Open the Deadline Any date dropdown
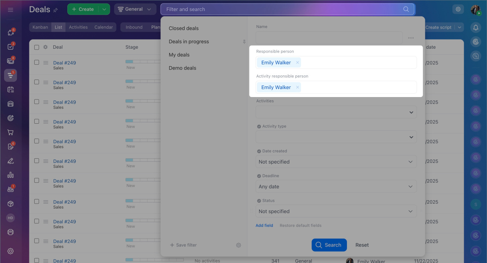Viewport: 487px width, 263px height. tap(336, 186)
